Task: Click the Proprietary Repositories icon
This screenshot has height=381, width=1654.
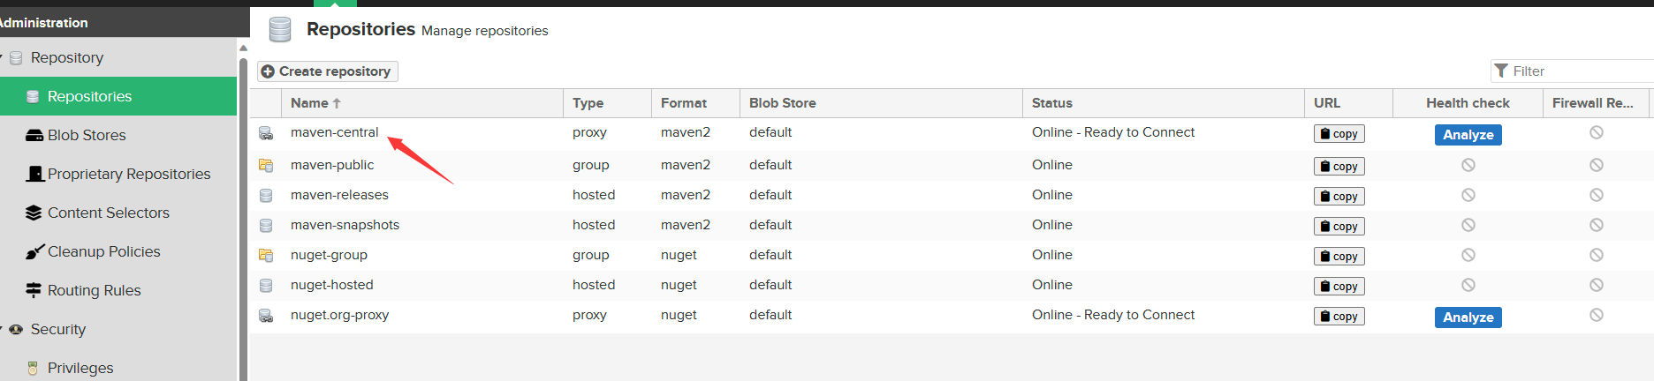Action: tap(34, 174)
